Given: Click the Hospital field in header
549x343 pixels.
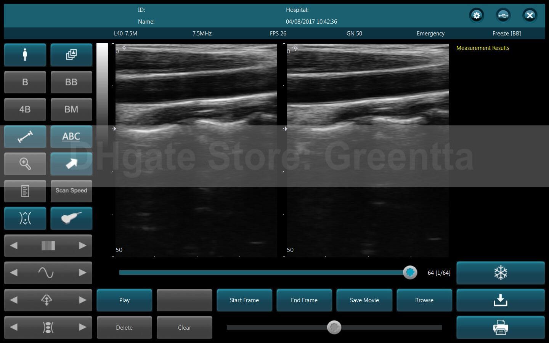Looking at the screenshot, I should (x=297, y=10).
